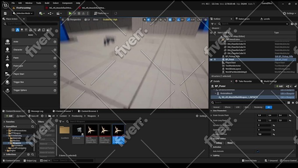Click the Point Light bulb icon

7,66
